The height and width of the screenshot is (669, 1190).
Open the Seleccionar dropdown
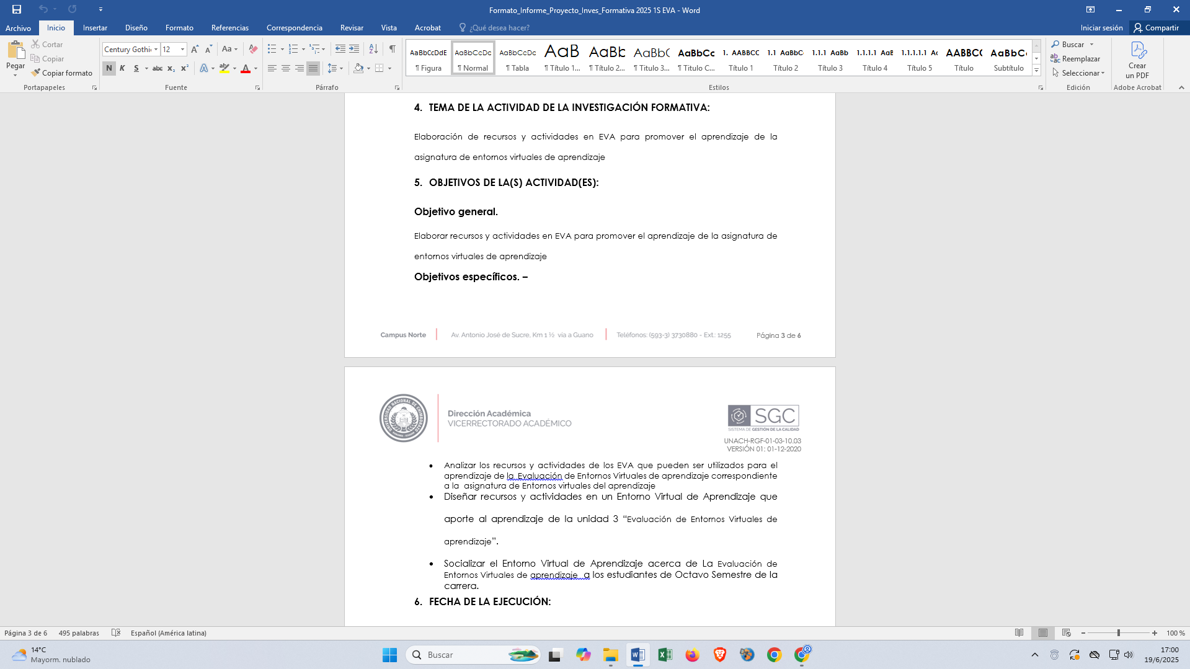[x=1078, y=73]
